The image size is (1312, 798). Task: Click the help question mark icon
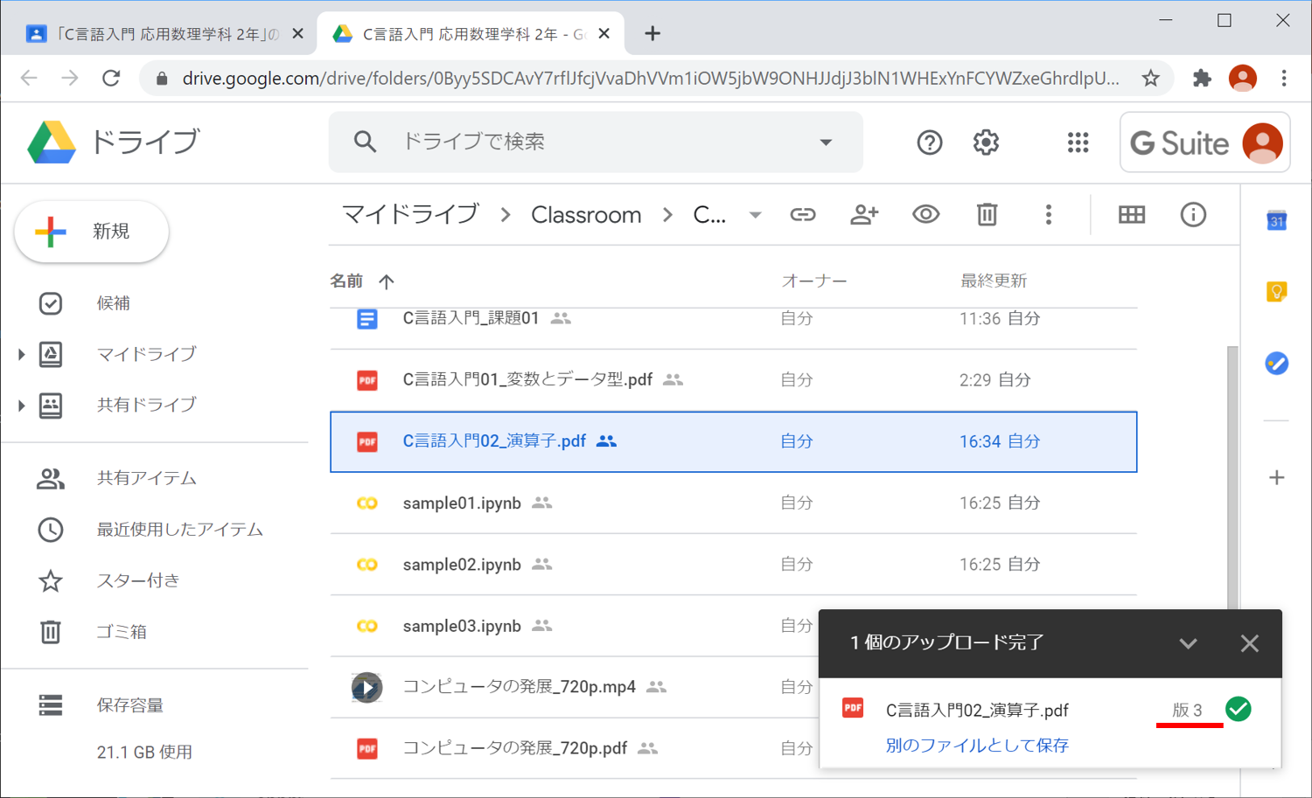click(x=930, y=142)
